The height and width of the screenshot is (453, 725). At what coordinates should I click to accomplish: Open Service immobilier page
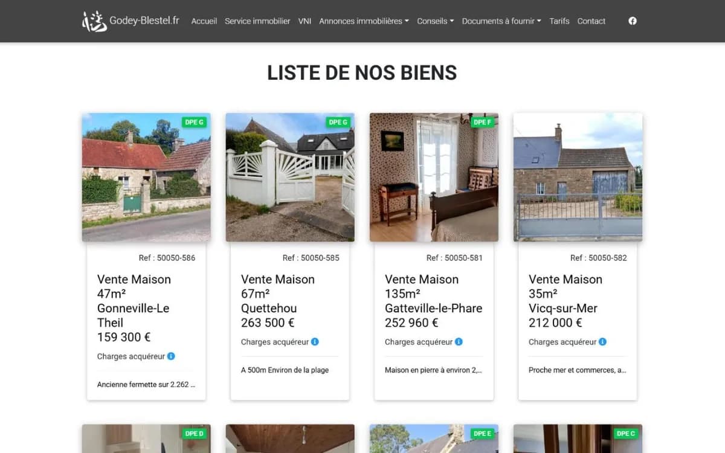(257, 21)
